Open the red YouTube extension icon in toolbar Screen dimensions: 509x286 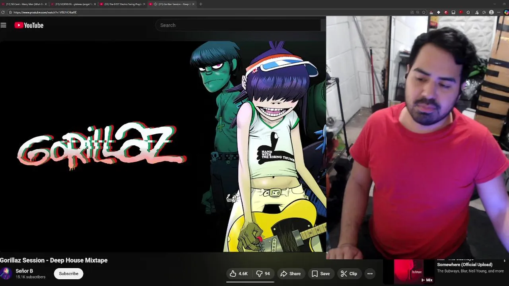(x=461, y=12)
